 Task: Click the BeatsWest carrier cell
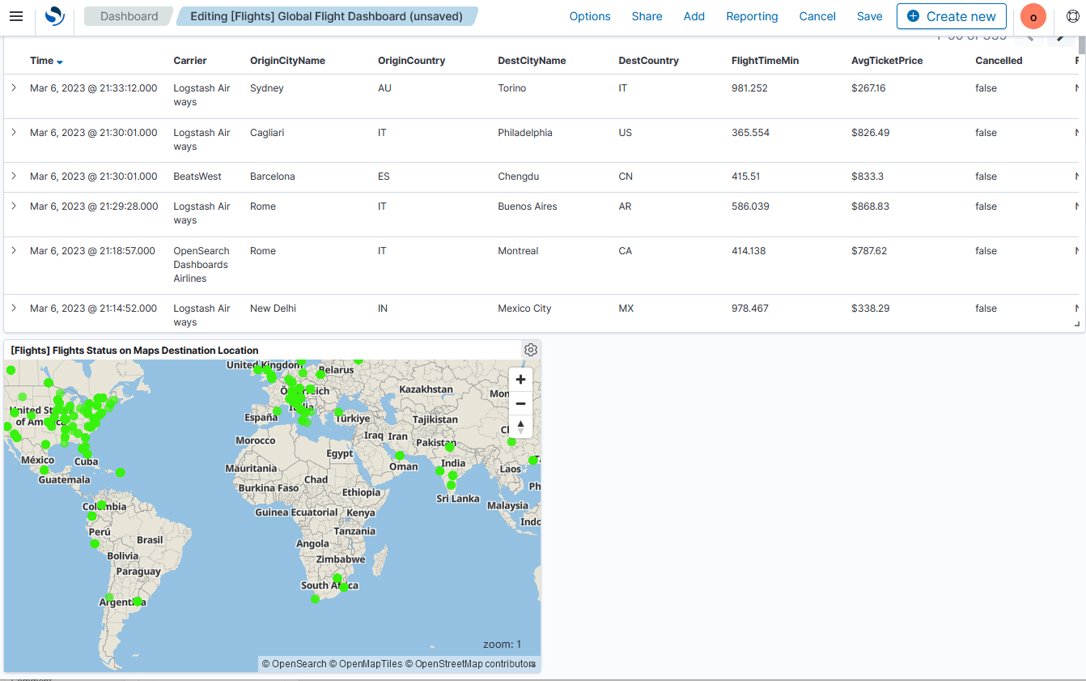click(x=197, y=177)
